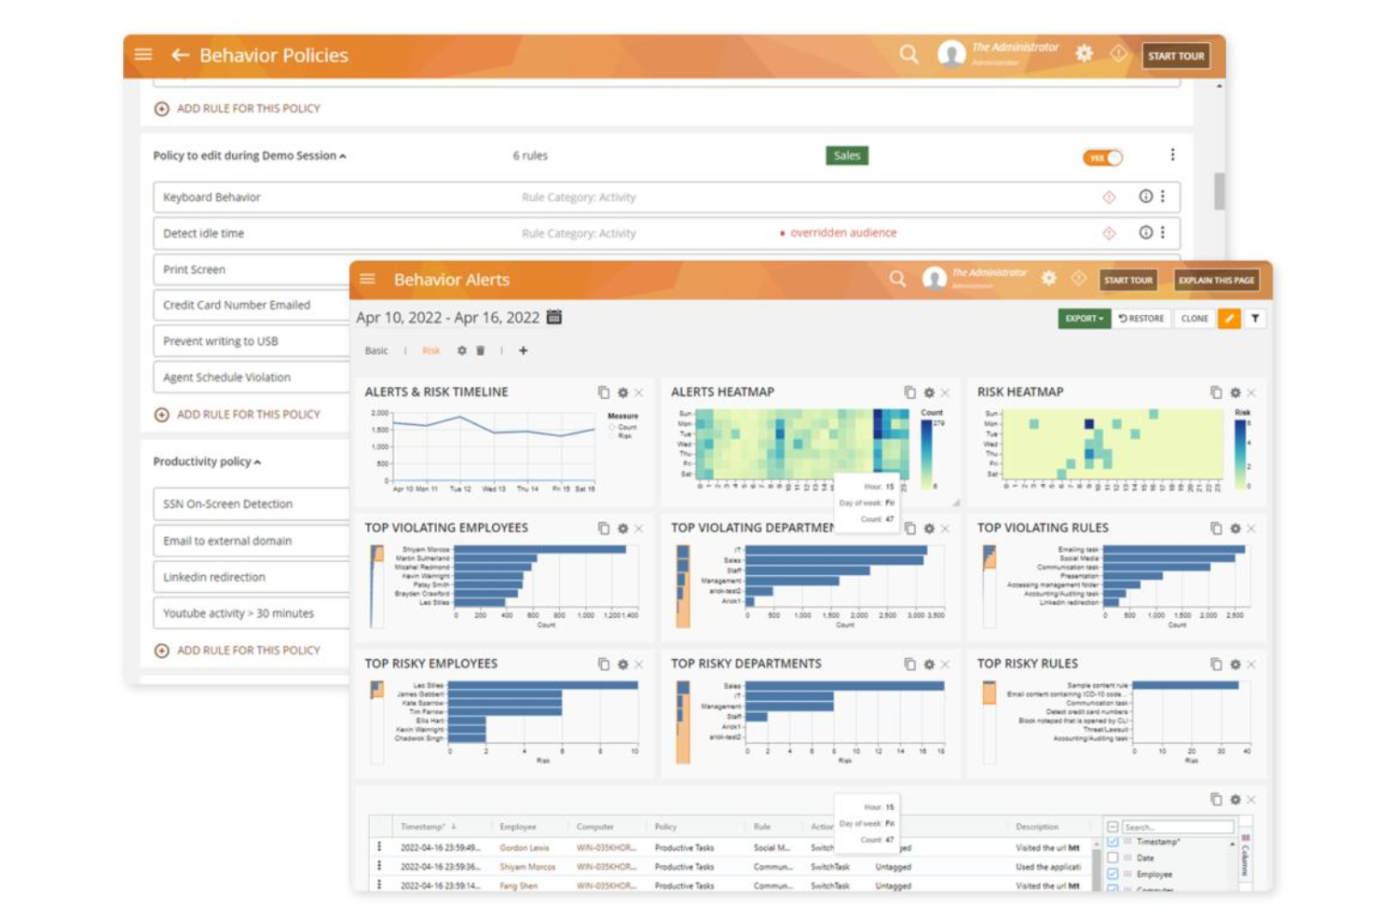Screen dimensions: 1379x920
Task: Open the Keyboard Behavior rule options menu
Action: (1161, 198)
